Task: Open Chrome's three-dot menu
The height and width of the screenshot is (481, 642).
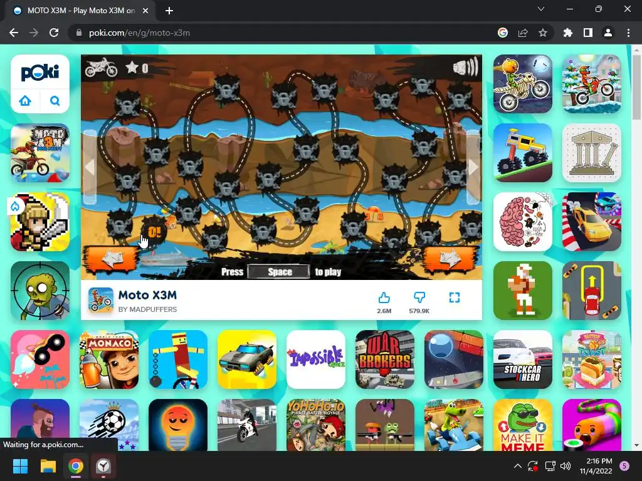Action: pos(628,33)
